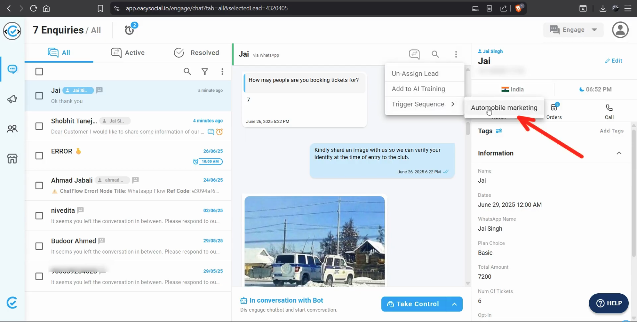
Task: Open the Orders icon in lead panel
Action: tap(554, 111)
